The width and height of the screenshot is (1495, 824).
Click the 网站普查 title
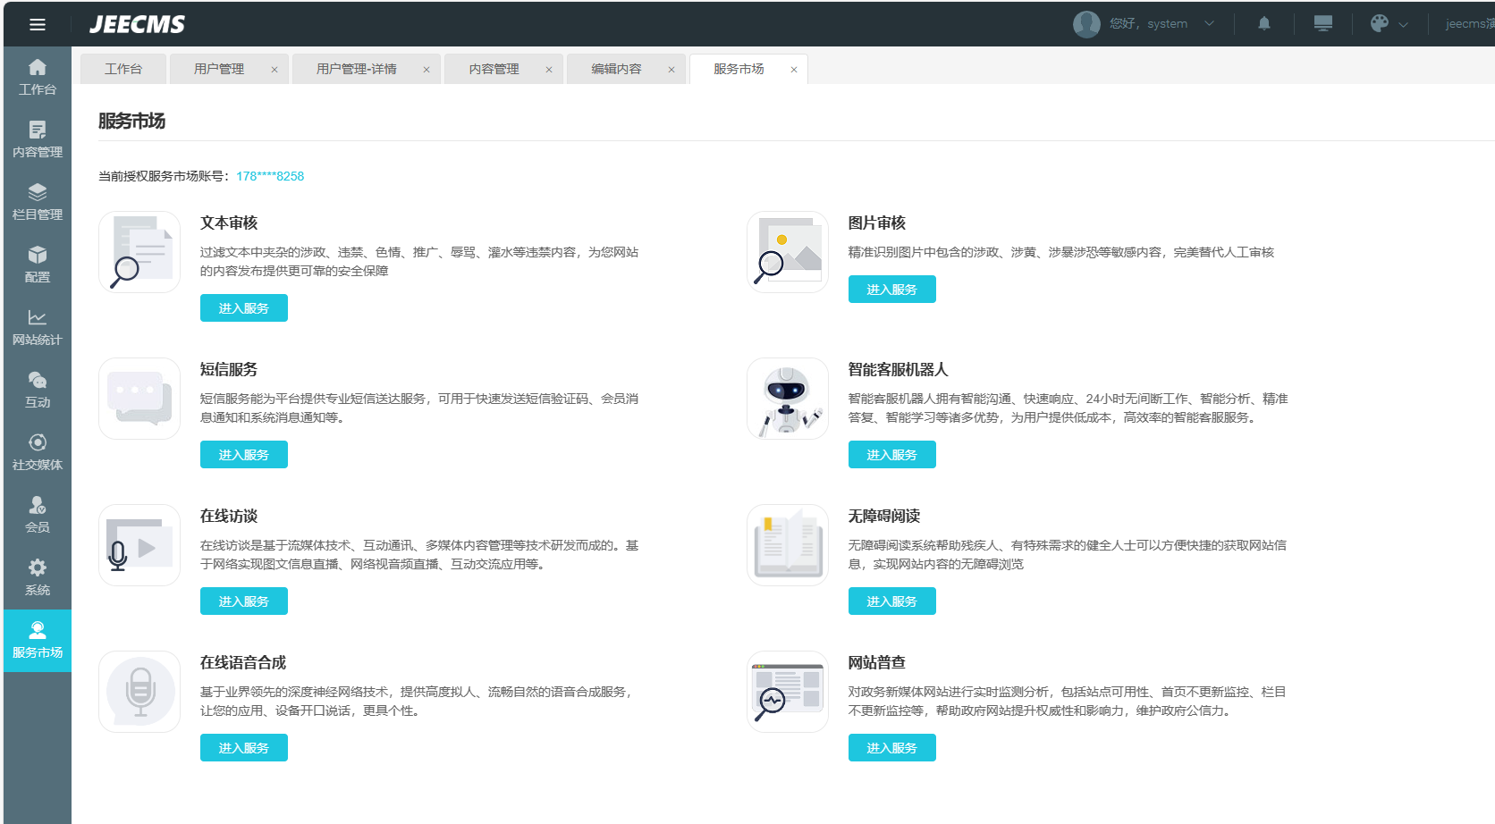[x=877, y=662]
